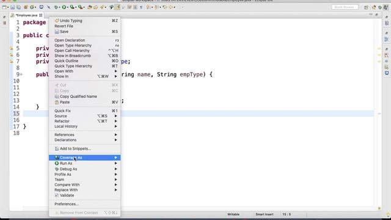
Task: Click warning marker on line 5
Action: coord(12,48)
